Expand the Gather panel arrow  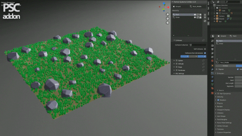(174, 61)
